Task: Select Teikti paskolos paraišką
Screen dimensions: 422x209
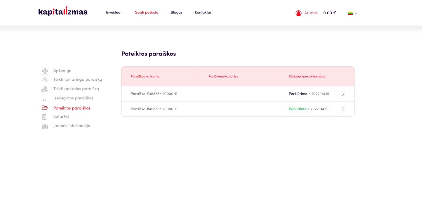Action: pyautogui.click(x=76, y=89)
